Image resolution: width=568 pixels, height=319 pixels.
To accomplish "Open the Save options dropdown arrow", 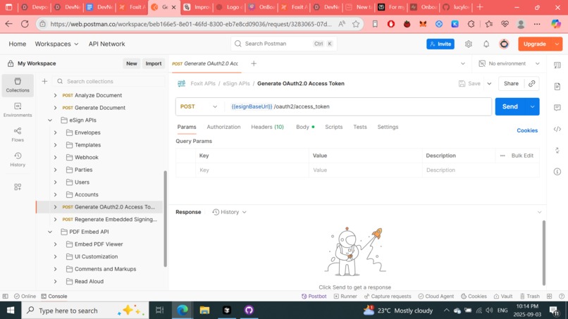I will (x=489, y=83).
